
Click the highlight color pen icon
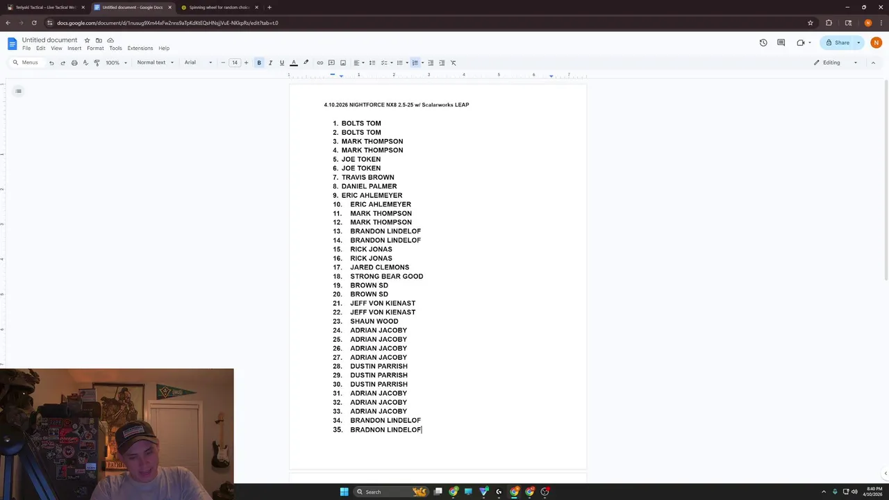tap(306, 62)
